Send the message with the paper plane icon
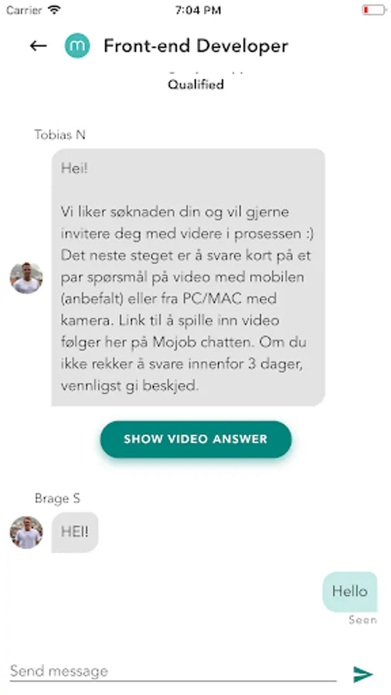This screenshot has width=391, height=695. click(363, 674)
